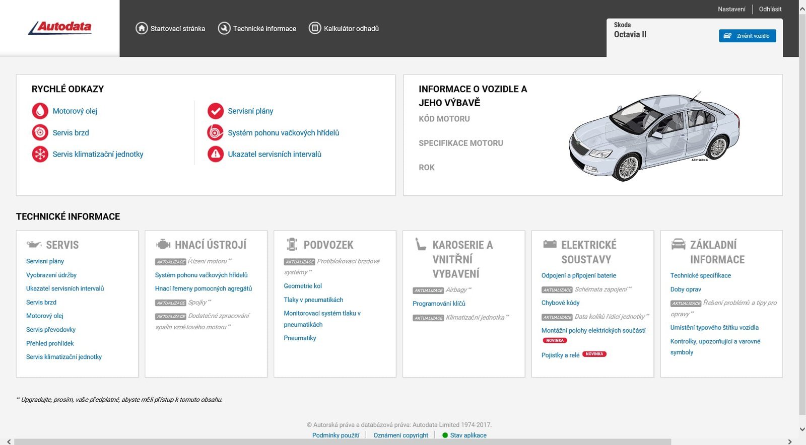Open the Servis brzd quick link
Viewport: 806px width, 445px height.
click(71, 133)
